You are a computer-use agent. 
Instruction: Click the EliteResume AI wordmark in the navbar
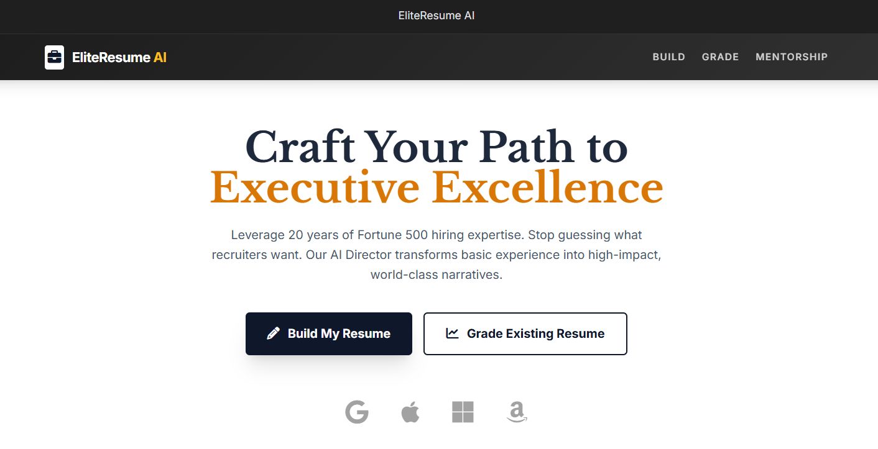[x=119, y=57]
